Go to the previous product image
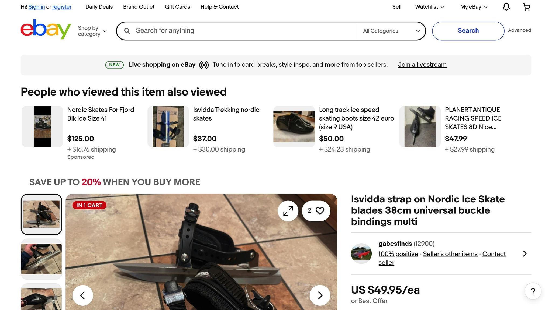552x310 pixels. pos(83,295)
